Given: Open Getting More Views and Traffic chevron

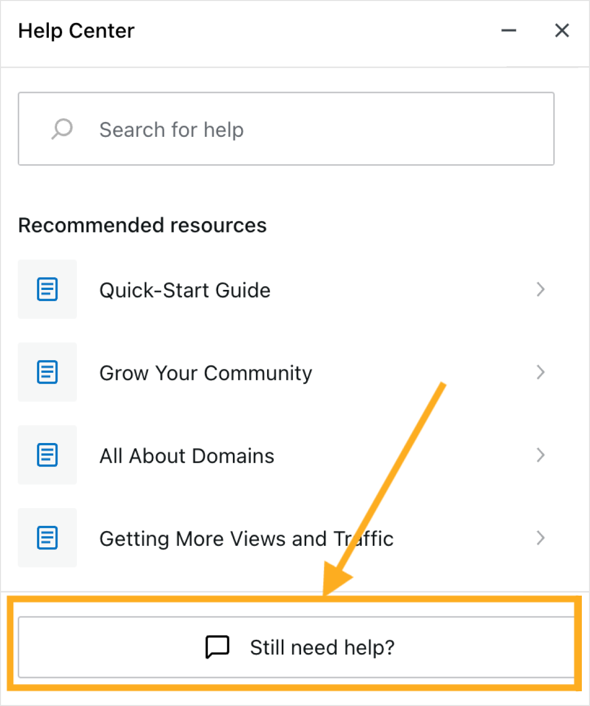Looking at the screenshot, I should pos(541,538).
